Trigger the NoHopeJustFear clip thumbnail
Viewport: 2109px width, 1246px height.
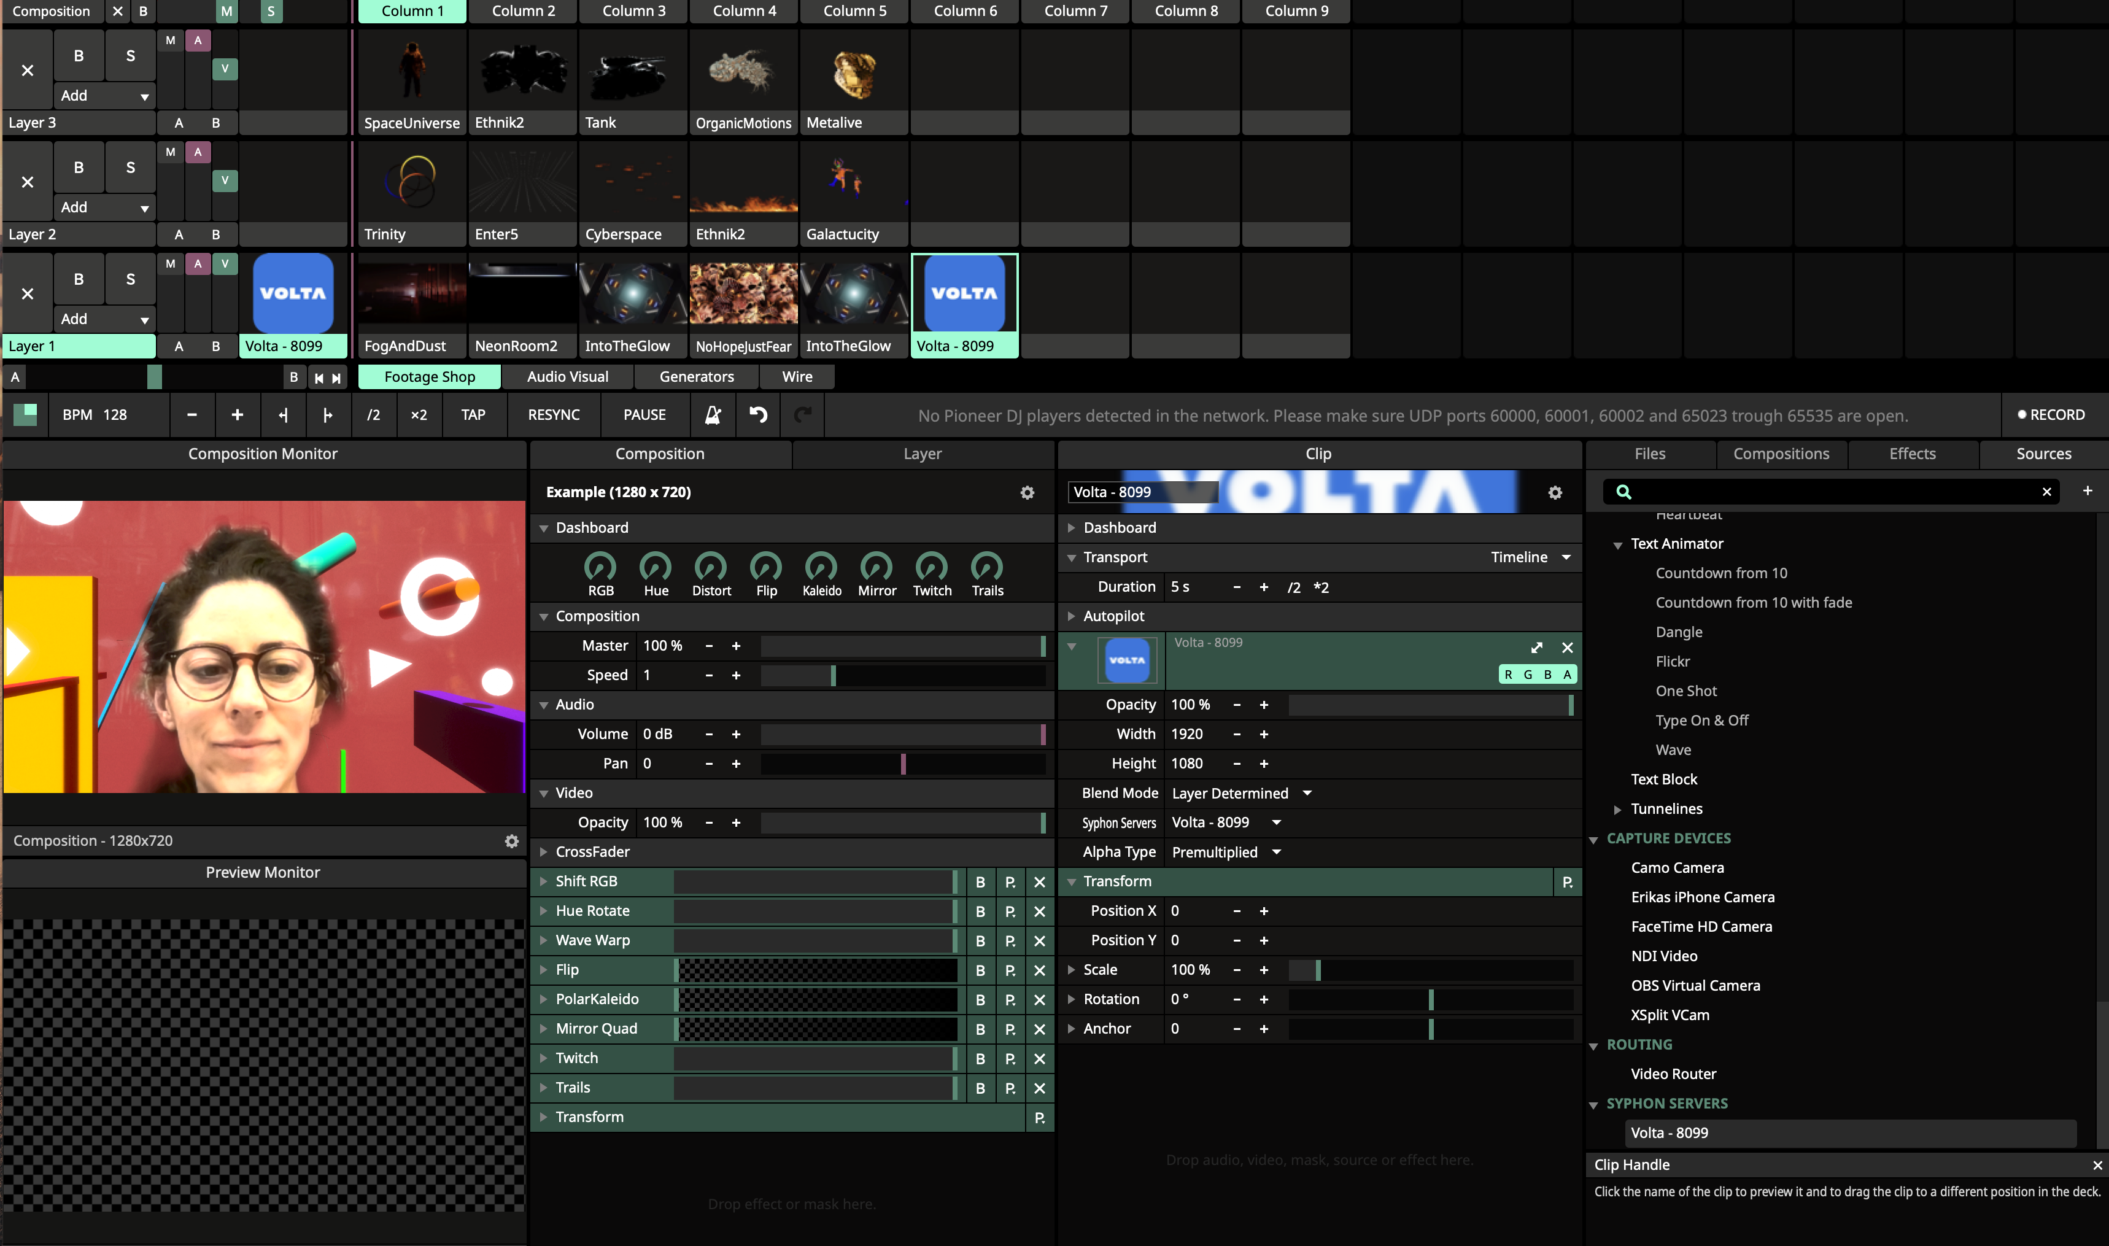pyautogui.click(x=743, y=294)
